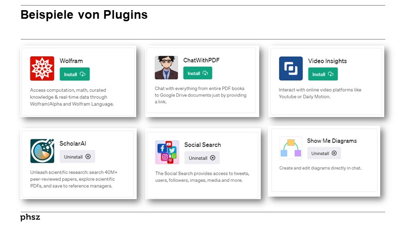405x228 pixels.
Task: Click description 'Access computation, math, curated'
Action: (x=68, y=90)
